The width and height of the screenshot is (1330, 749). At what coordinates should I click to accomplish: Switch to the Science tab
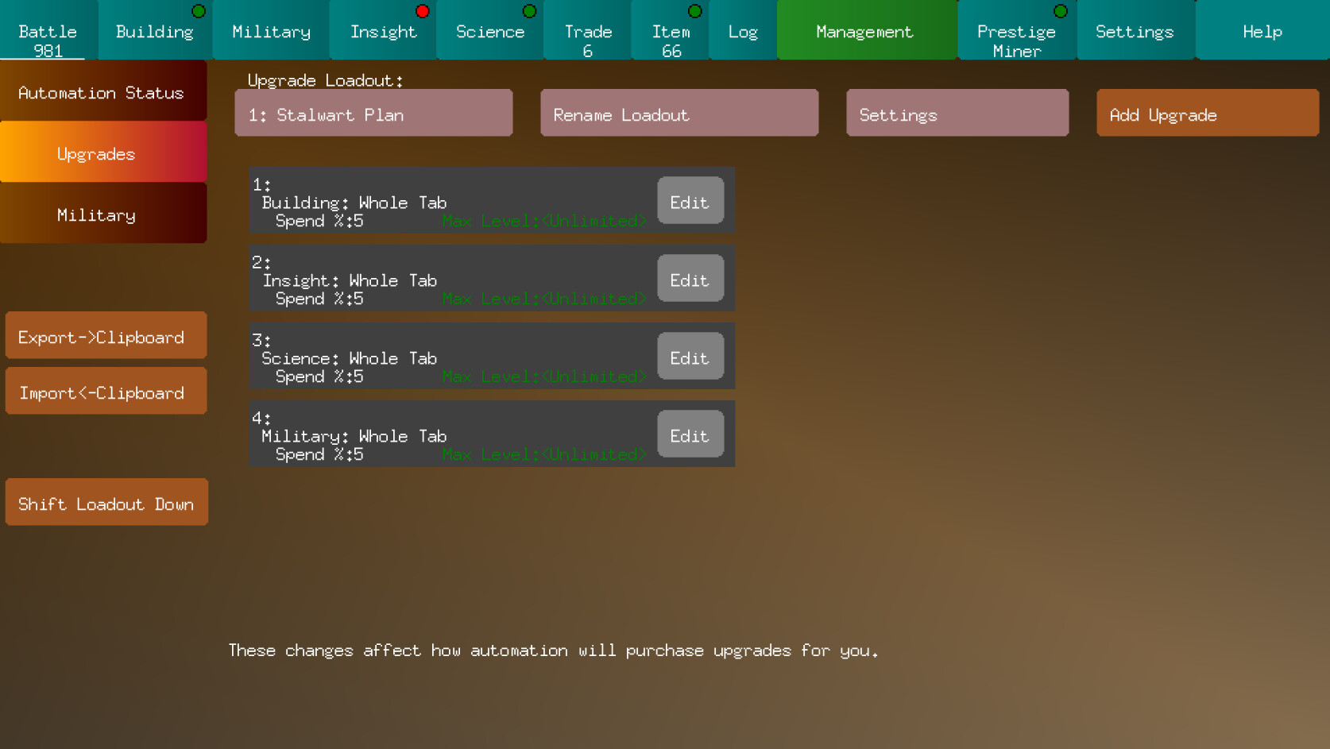pyautogui.click(x=489, y=31)
